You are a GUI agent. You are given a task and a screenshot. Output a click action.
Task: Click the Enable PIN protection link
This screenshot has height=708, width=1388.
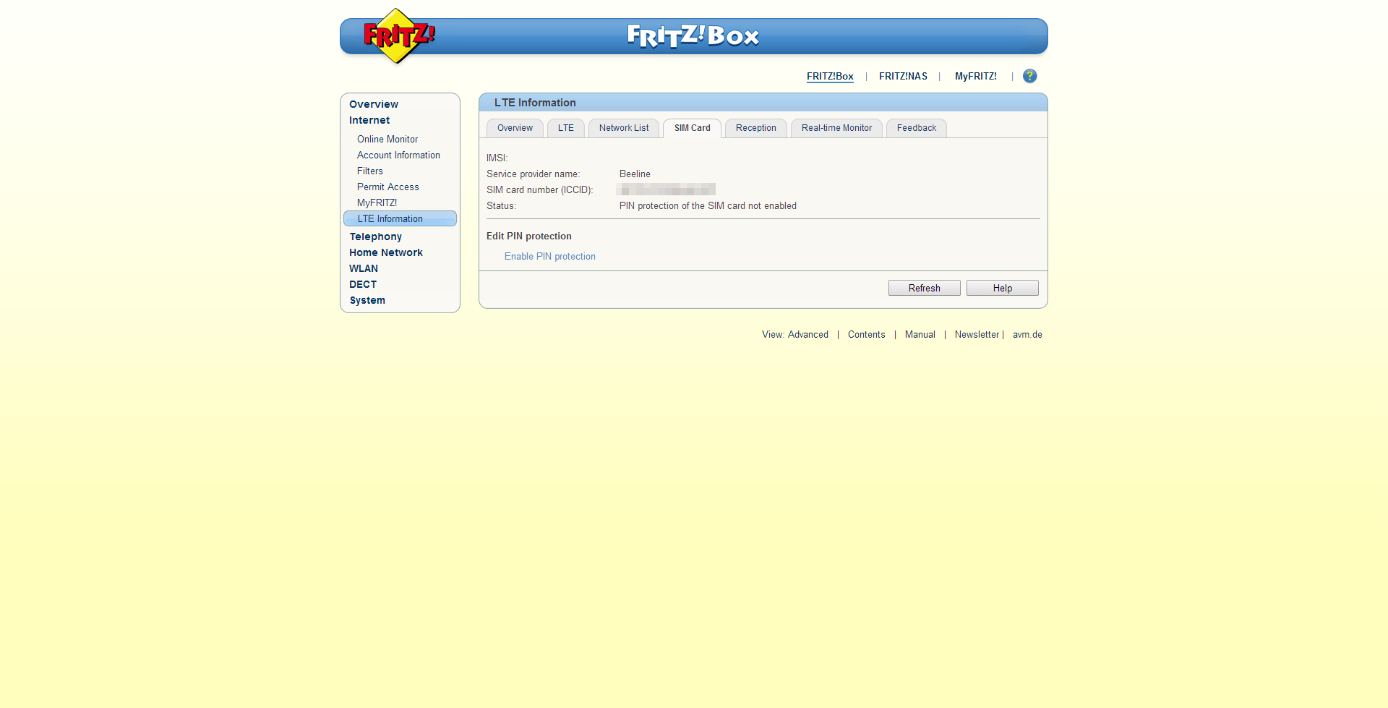click(549, 257)
